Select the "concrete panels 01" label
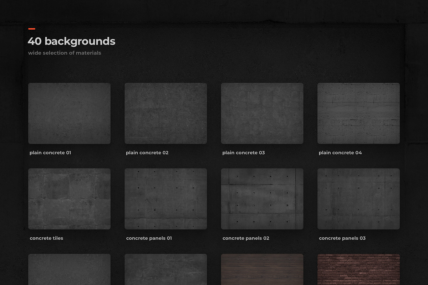This screenshot has width=428, height=285. (149, 238)
